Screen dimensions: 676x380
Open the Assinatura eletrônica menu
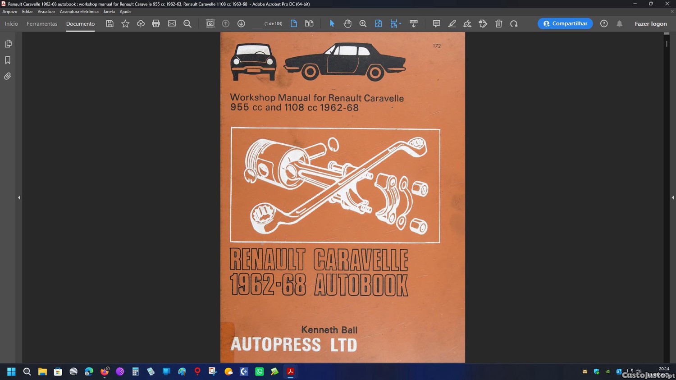point(79,12)
